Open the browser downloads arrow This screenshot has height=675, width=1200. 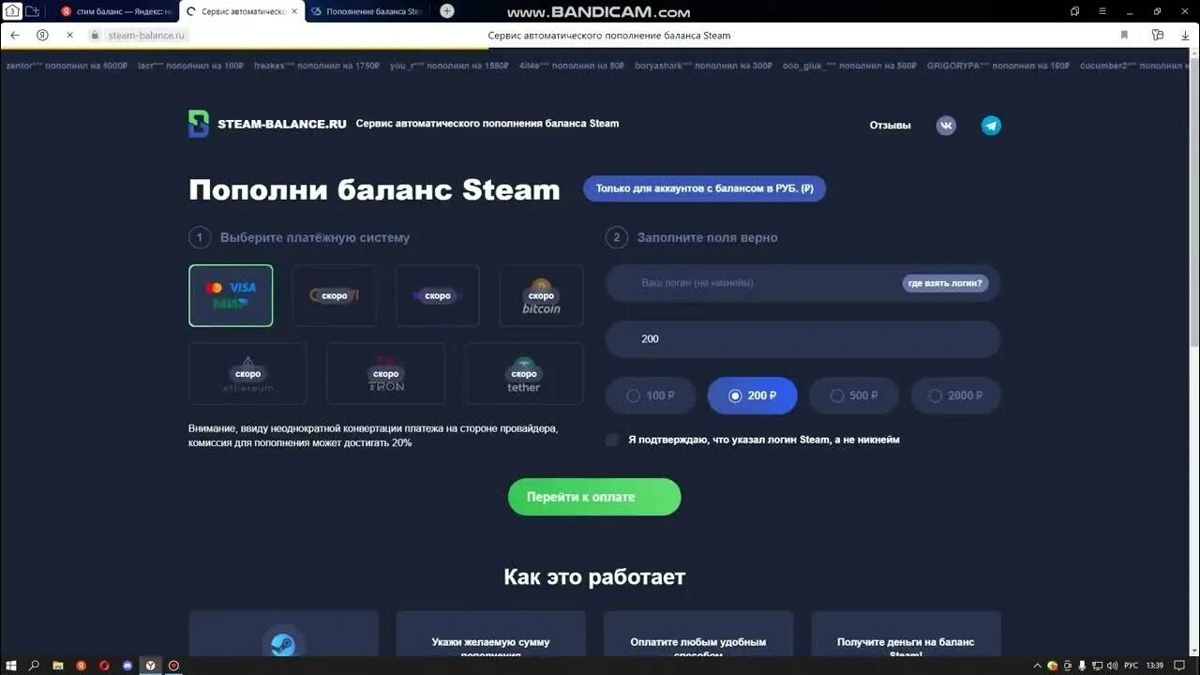[x=1185, y=35]
